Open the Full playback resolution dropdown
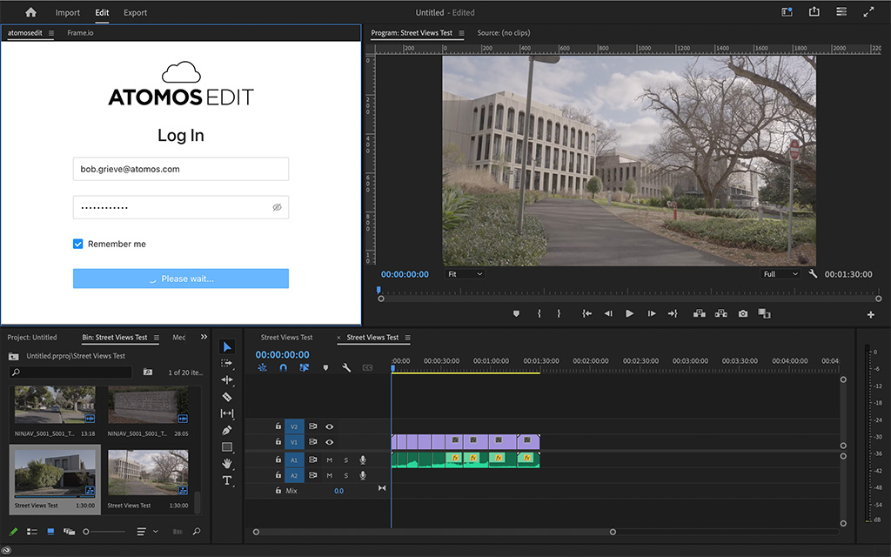 pos(780,274)
